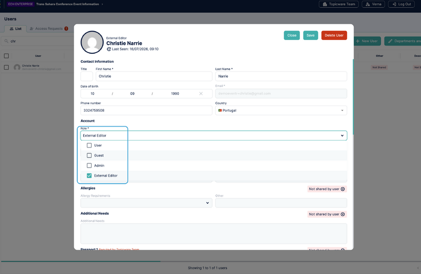Dismiss the Allergies 'Not shared by user' x icon
Image resolution: width=421 pixels, height=274 pixels.
[343, 189]
